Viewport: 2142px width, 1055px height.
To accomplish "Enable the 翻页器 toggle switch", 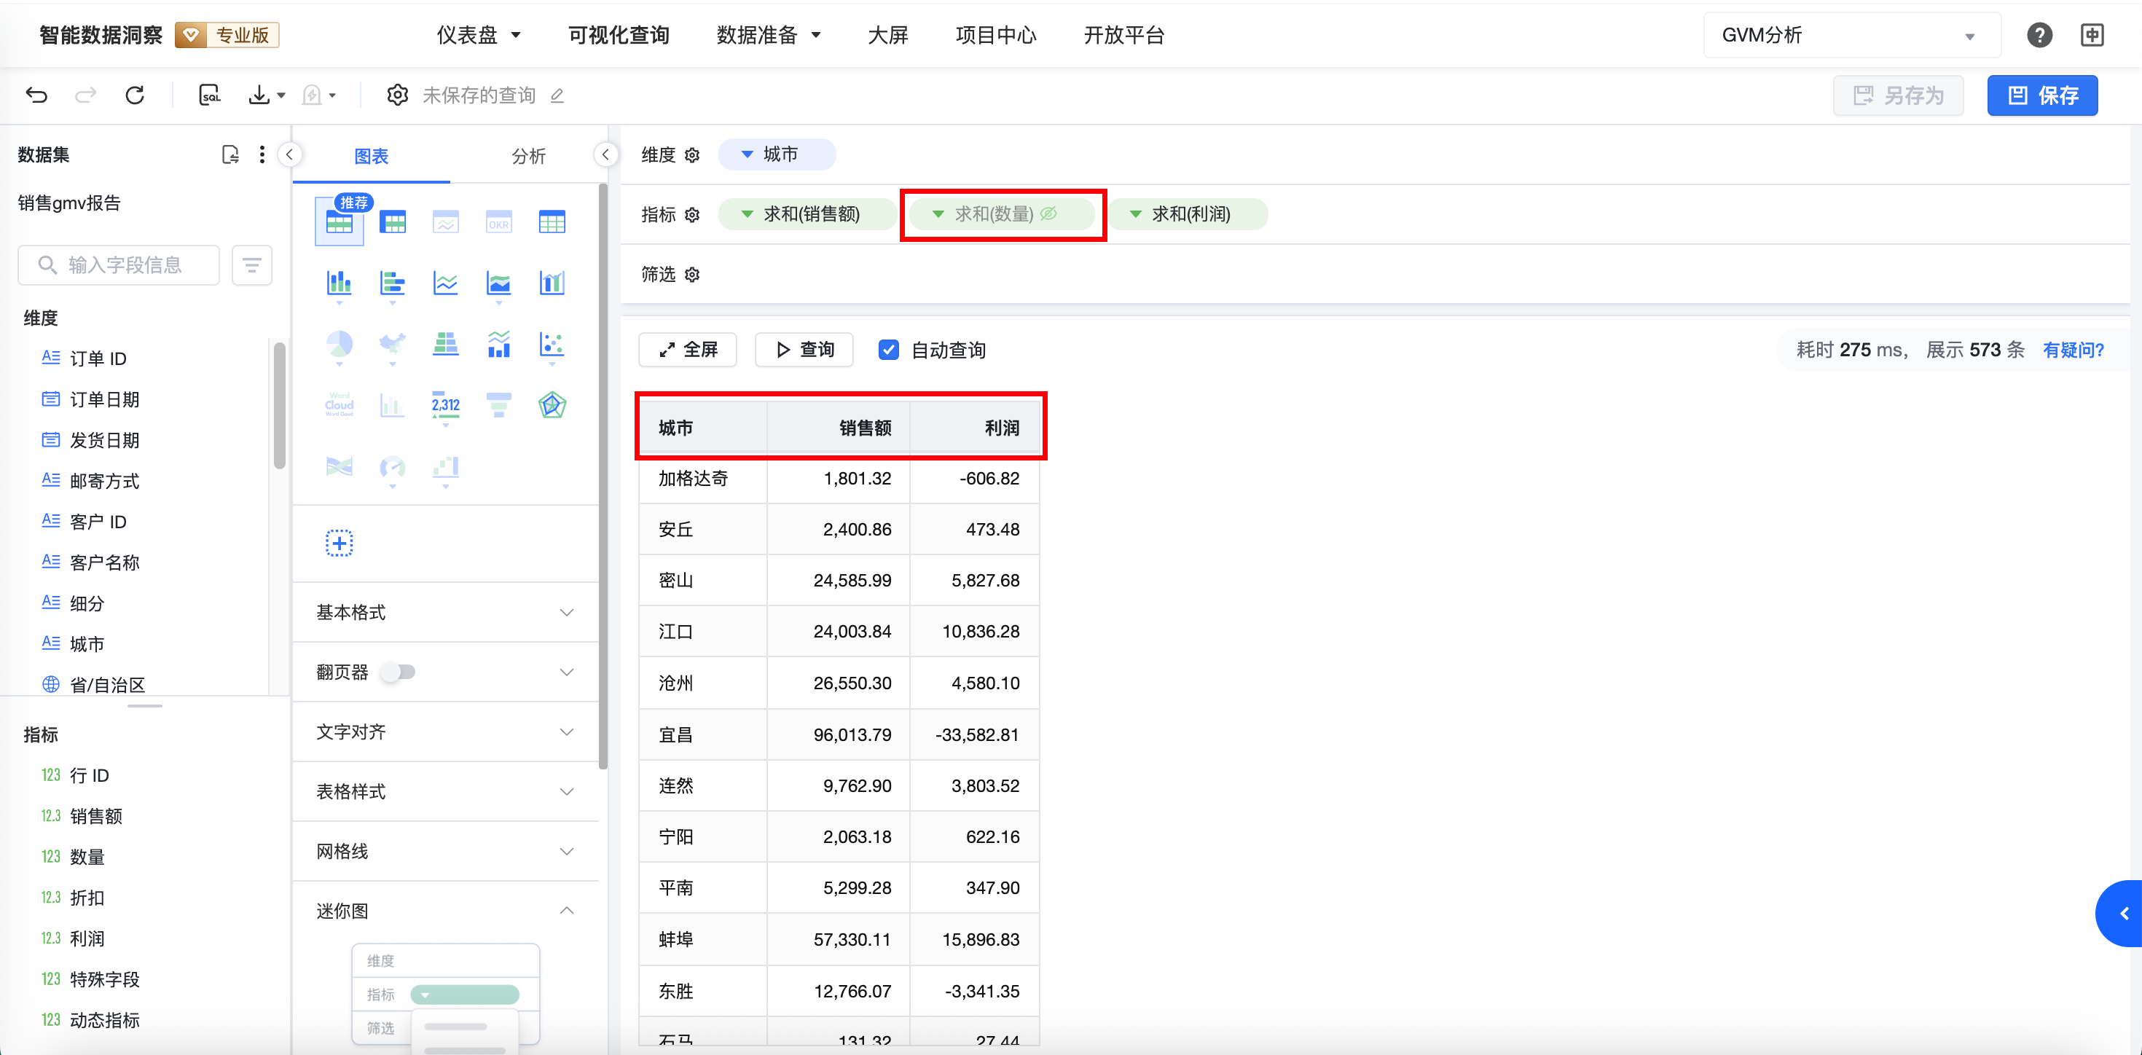I will coord(399,672).
